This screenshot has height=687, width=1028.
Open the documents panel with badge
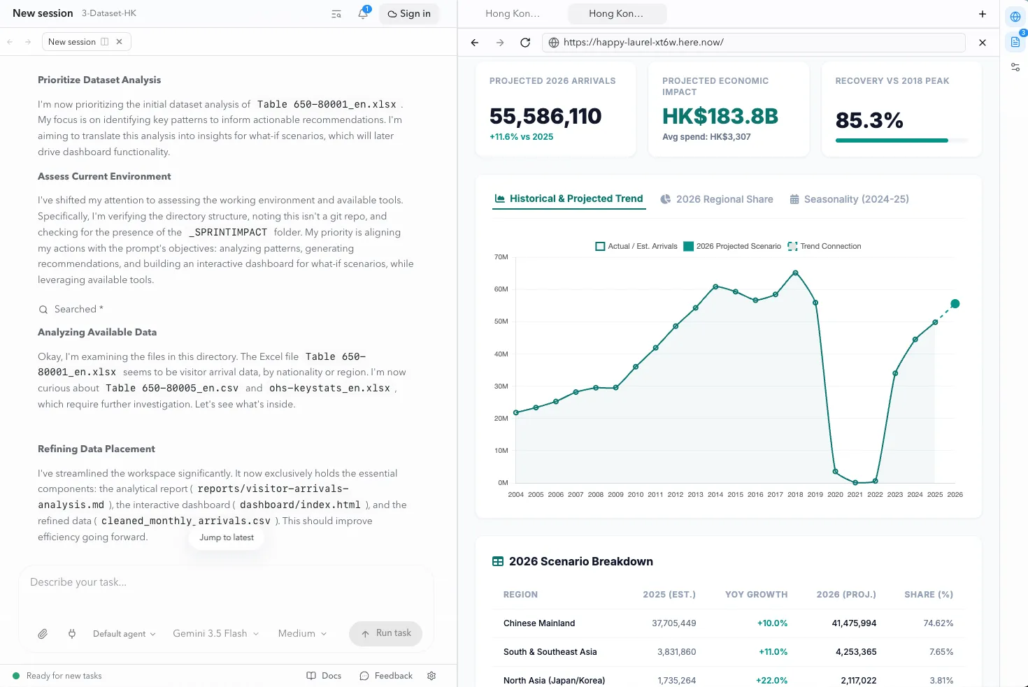coord(1015,42)
